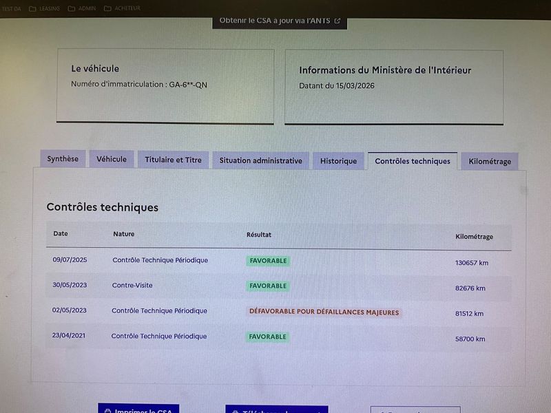Open the ACHETEUR bookmark folder
Screen dimensions: 551x413
coord(123,8)
